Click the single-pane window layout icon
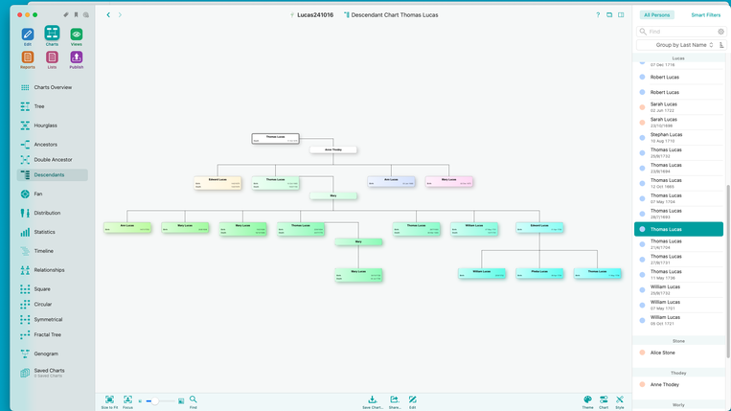Viewport: 731px width, 411px height. (609, 15)
